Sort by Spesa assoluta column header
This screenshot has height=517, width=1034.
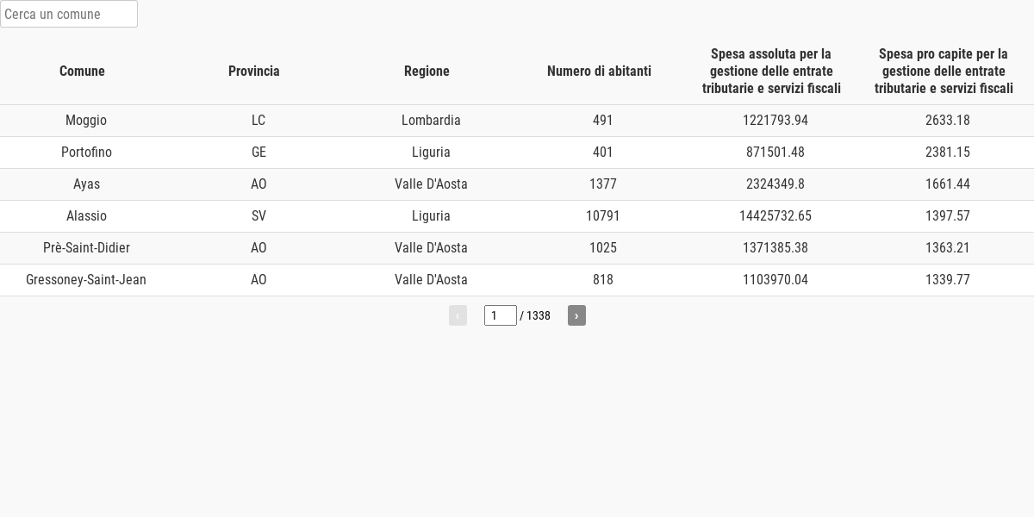tap(771, 72)
